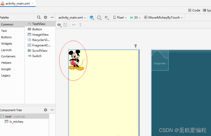Open design surface layers selector
This screenshot has width=211, height=136.
click(x=92, y=17)
